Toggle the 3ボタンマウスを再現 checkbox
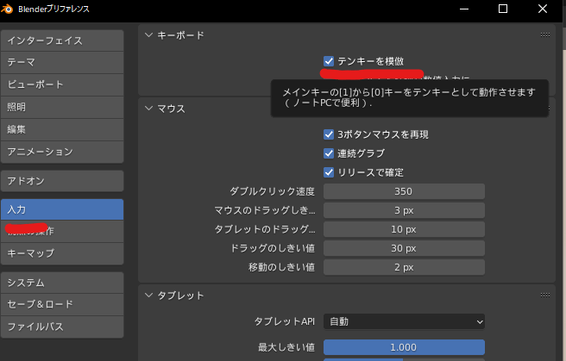This screenshot has width=566, height=361. point(329,134)
